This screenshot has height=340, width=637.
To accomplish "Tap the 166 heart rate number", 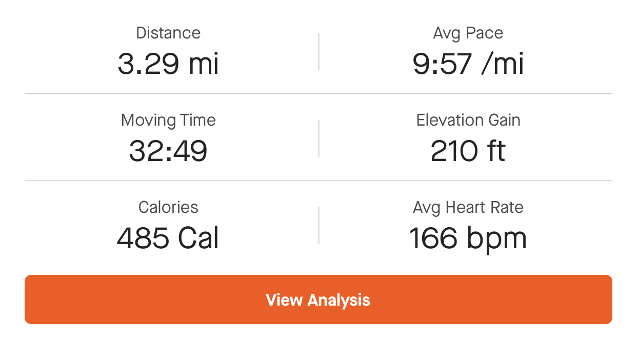I will click(x=433, y=238).
